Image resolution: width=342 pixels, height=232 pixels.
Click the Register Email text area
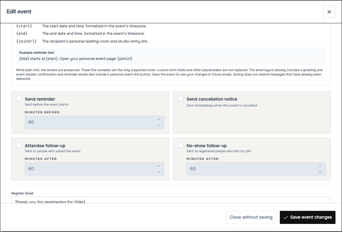171,200
